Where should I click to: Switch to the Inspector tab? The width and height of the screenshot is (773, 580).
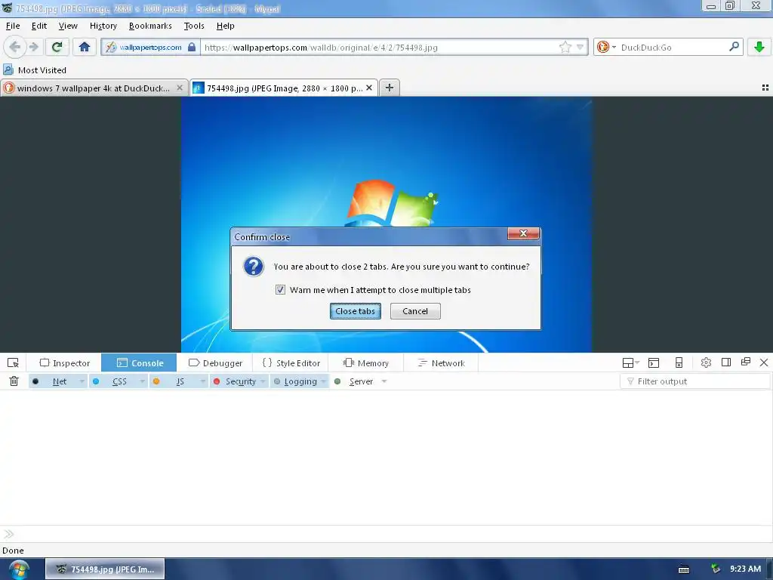coord(65,363)
